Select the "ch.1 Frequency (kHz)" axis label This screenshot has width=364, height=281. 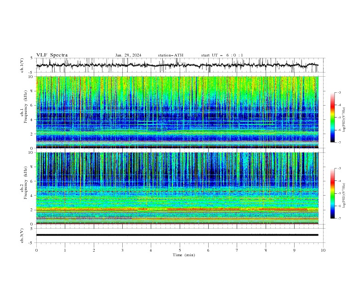pos(24,106)
